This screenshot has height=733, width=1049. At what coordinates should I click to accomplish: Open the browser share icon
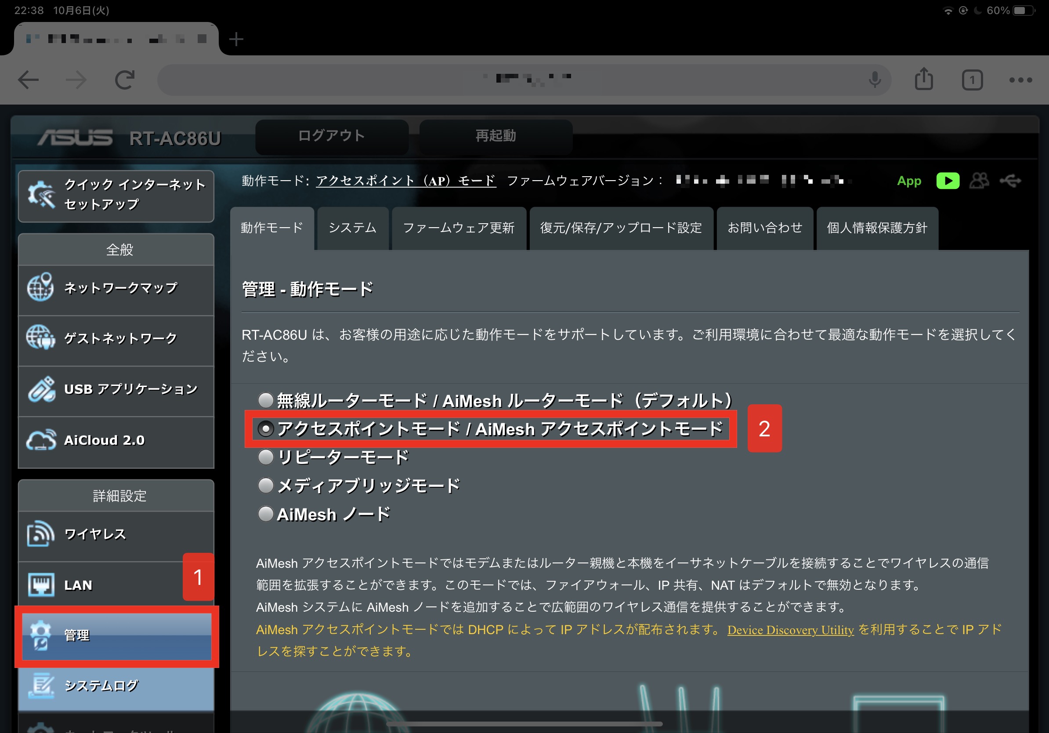pos(924,79)
